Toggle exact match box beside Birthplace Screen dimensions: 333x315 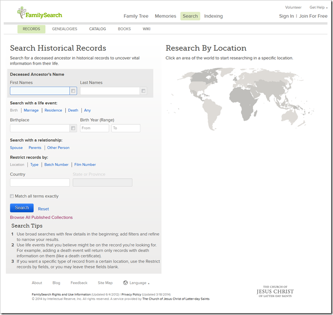pos(73,128)
